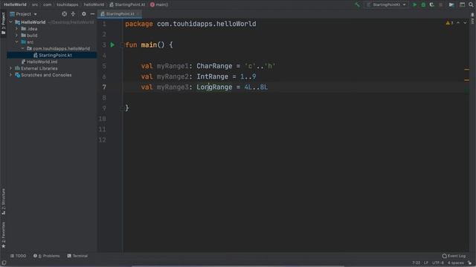Click the green run gutter arrow beside main
This screenshot has width=476, height=267.
pyautogui.click(x=112, y=44)
